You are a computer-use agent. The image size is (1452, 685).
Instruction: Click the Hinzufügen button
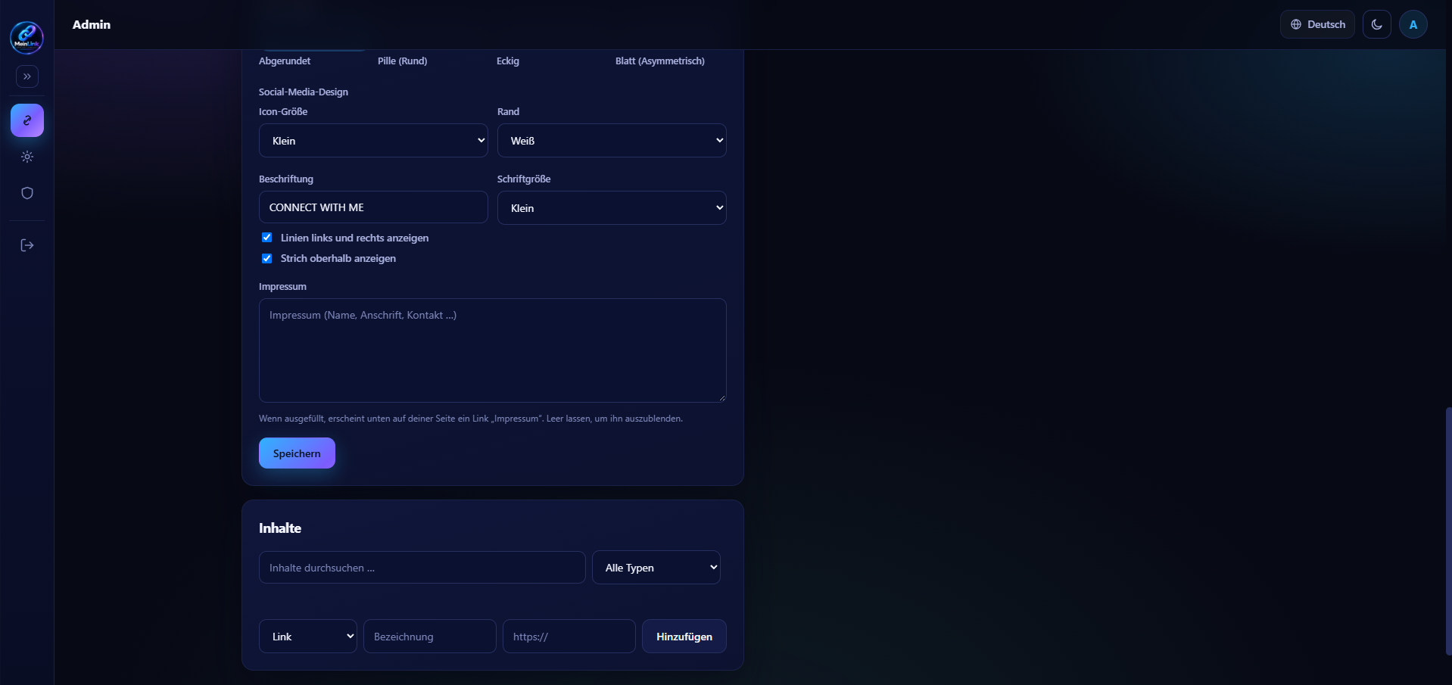[x=684, y=637]
